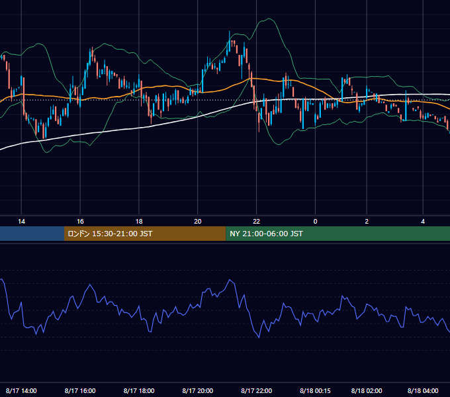Click the hour label 20 on chart axis
The image size is (450, 397).
[198, 222]
